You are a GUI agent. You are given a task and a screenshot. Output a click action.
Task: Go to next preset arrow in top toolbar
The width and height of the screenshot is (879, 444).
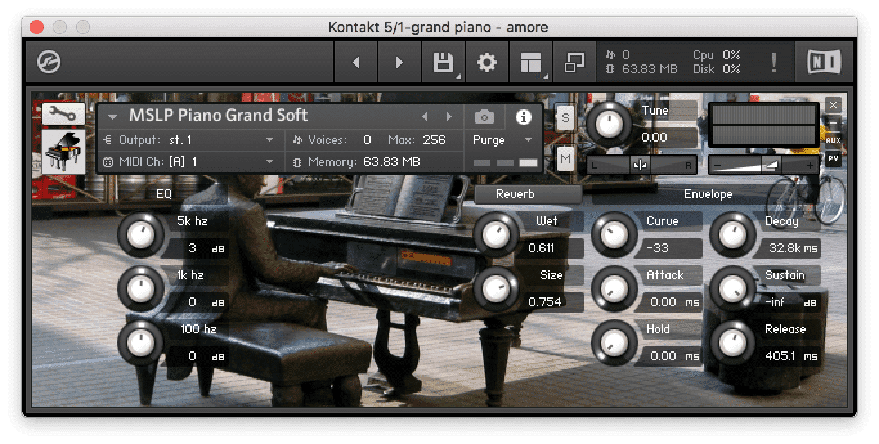pyautogui.click(x=399, y=62)
